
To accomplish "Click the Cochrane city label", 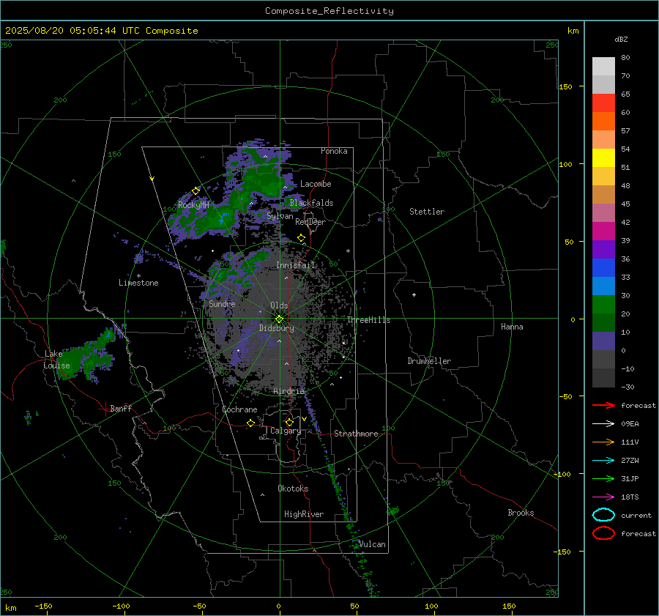I will pyautogui.click(x=239, y=409).
